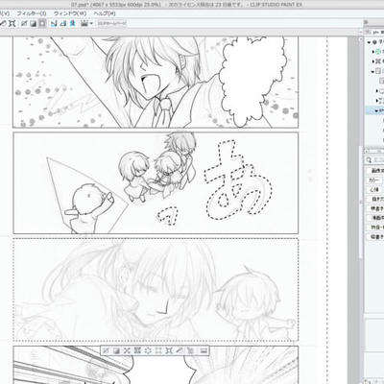The width and height of the screenshot is (384, 384).
Task: Click Crop to selection in the selection launcher
Action: coord(116,351)
